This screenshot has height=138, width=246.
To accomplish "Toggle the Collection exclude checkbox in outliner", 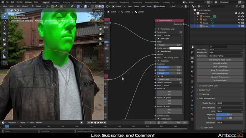I will click(x=236, y=13).
